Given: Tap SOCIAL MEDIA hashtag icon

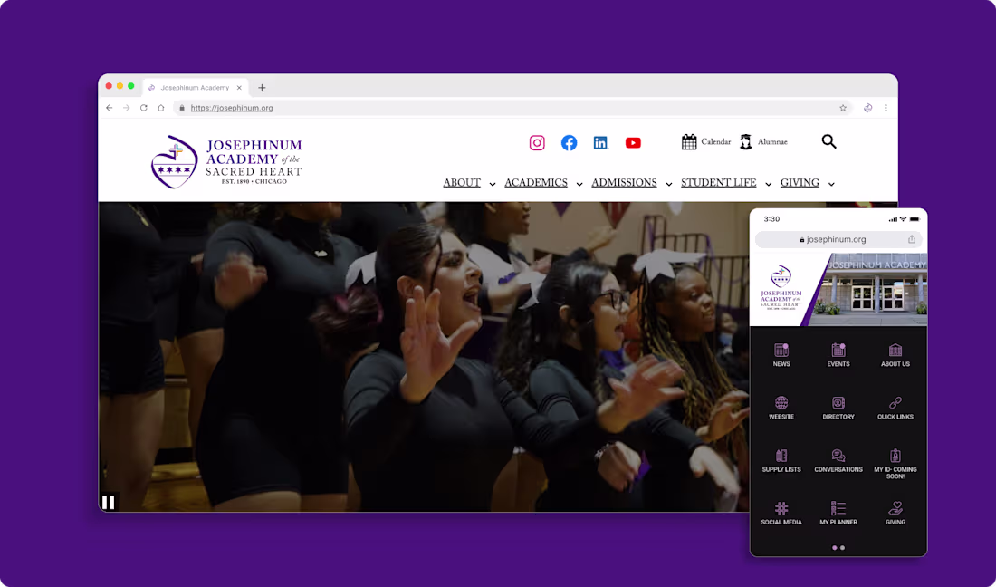Looking at the screenshot, I should (781, 508).
